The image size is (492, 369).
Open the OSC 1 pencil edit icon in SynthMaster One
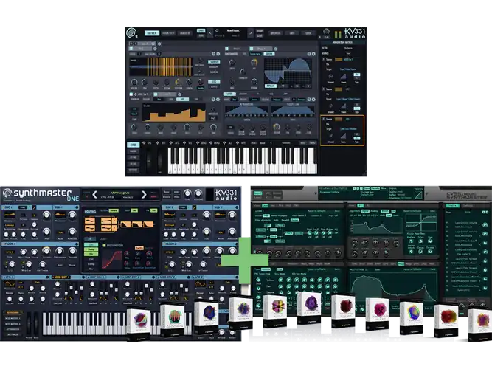[x=35, y=207]
